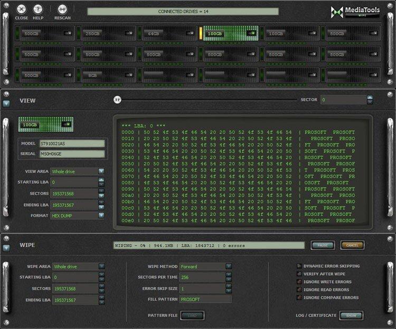Click the sector position slider handle

tap(117, 99)
